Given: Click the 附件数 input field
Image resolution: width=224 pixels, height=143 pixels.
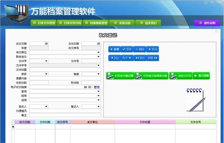Looking at the screenshot, I should [x=91, y=83].
